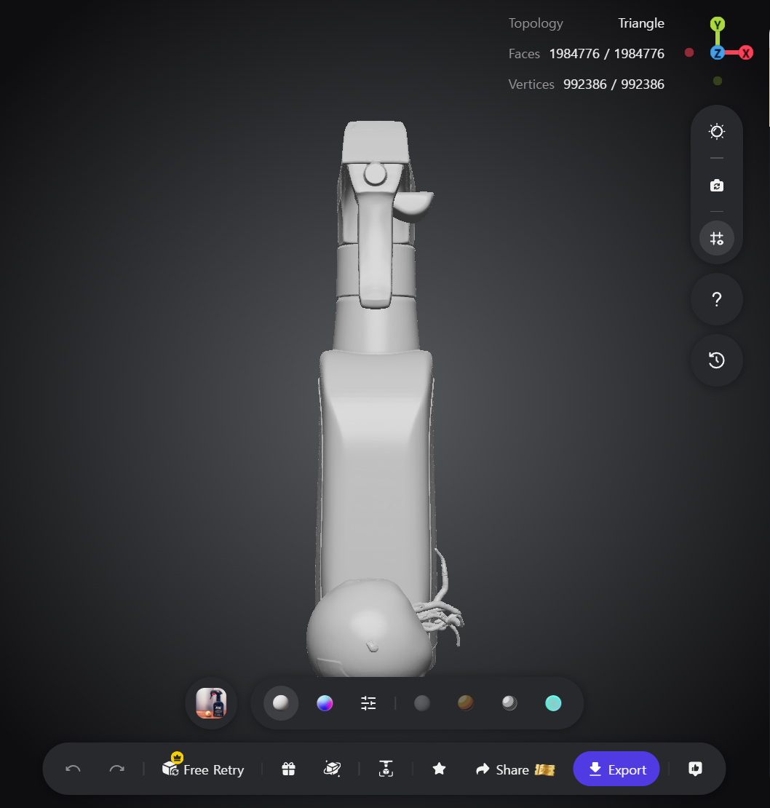
Task: Select the cyan material sphere
Action: tap(553, 703)
